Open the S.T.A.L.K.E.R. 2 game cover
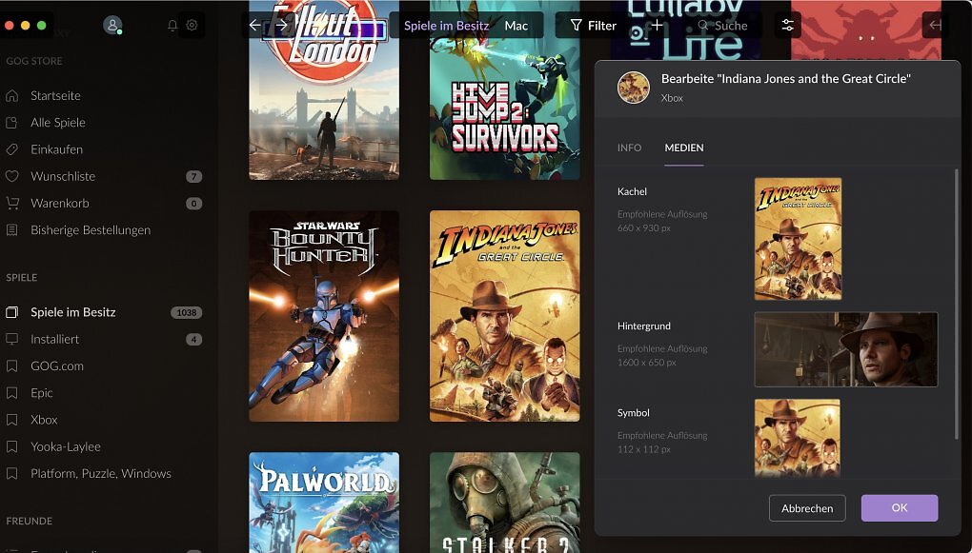This screenshot has width=972, height=553. pos(505,503)
